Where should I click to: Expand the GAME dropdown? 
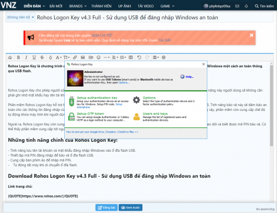167,6
